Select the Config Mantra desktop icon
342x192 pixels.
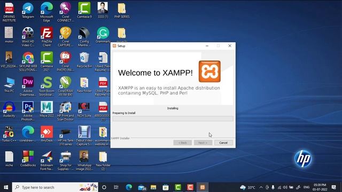pyautogui.click(x=84, y=37)
